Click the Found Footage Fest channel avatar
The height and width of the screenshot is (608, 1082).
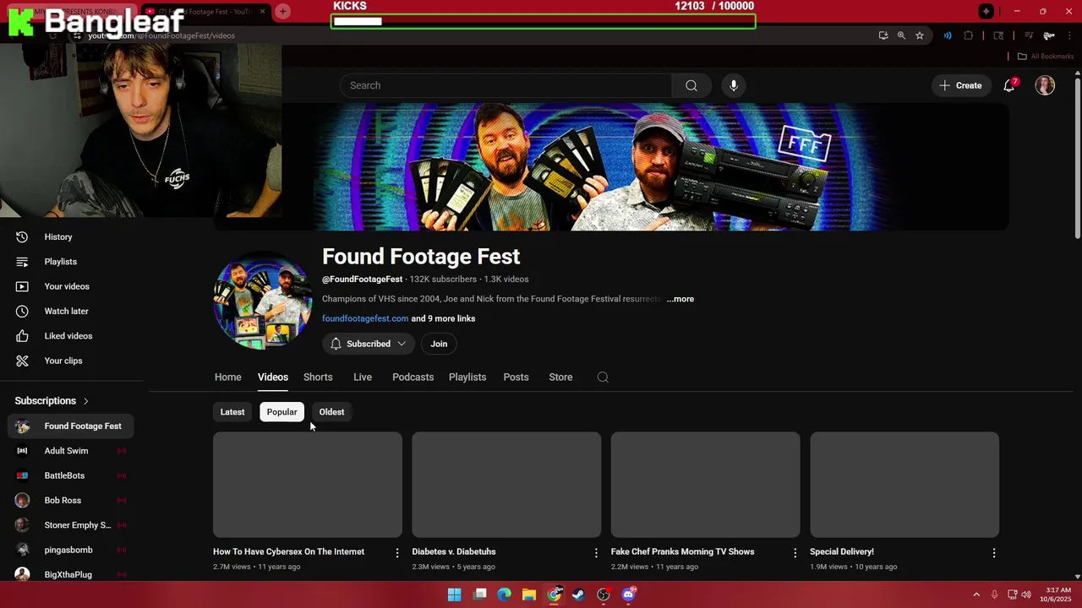pyautogui.click(x=263, y=300)
